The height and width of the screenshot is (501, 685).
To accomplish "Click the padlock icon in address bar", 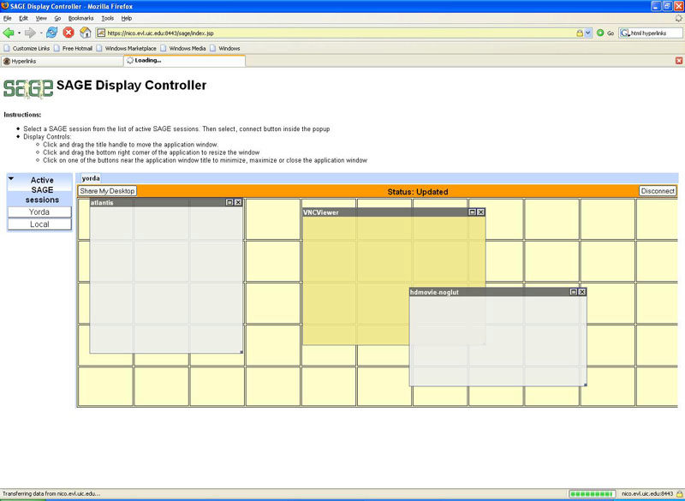I will [580, 33].
